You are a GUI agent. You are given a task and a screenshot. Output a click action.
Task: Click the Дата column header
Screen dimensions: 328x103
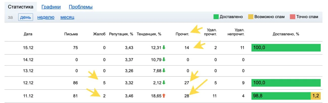point(28,34)
